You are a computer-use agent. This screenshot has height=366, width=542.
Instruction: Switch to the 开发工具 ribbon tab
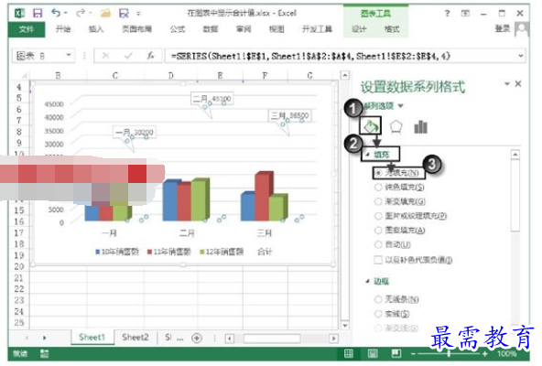coord(317,29)
